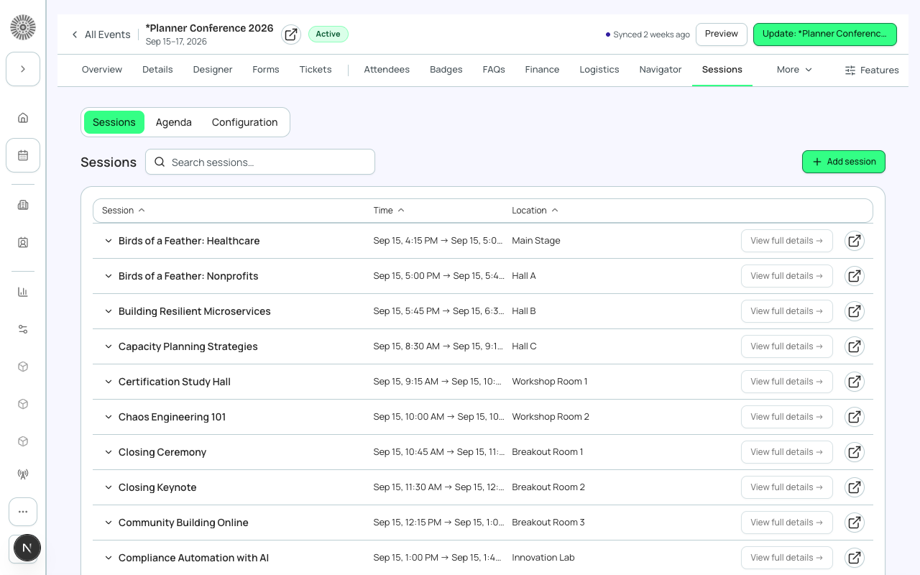Click the Active status badge

328,34
